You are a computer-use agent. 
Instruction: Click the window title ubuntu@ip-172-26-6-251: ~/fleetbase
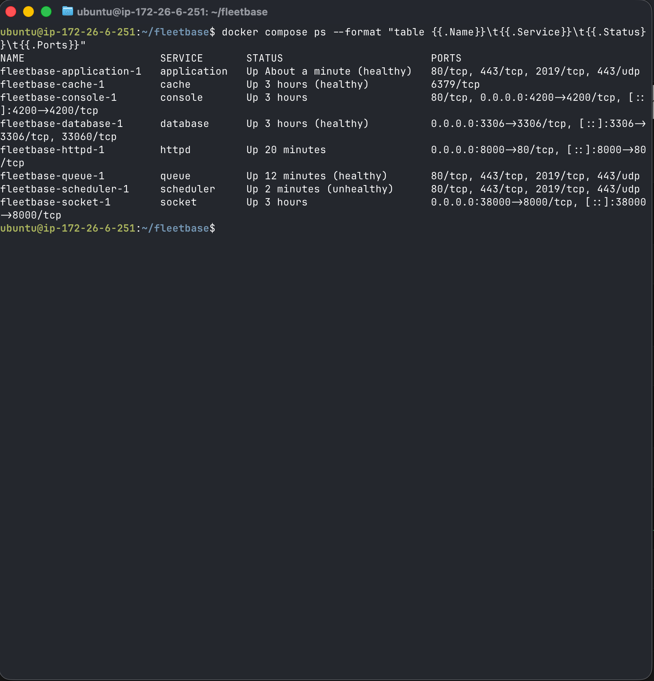(172, 12)
